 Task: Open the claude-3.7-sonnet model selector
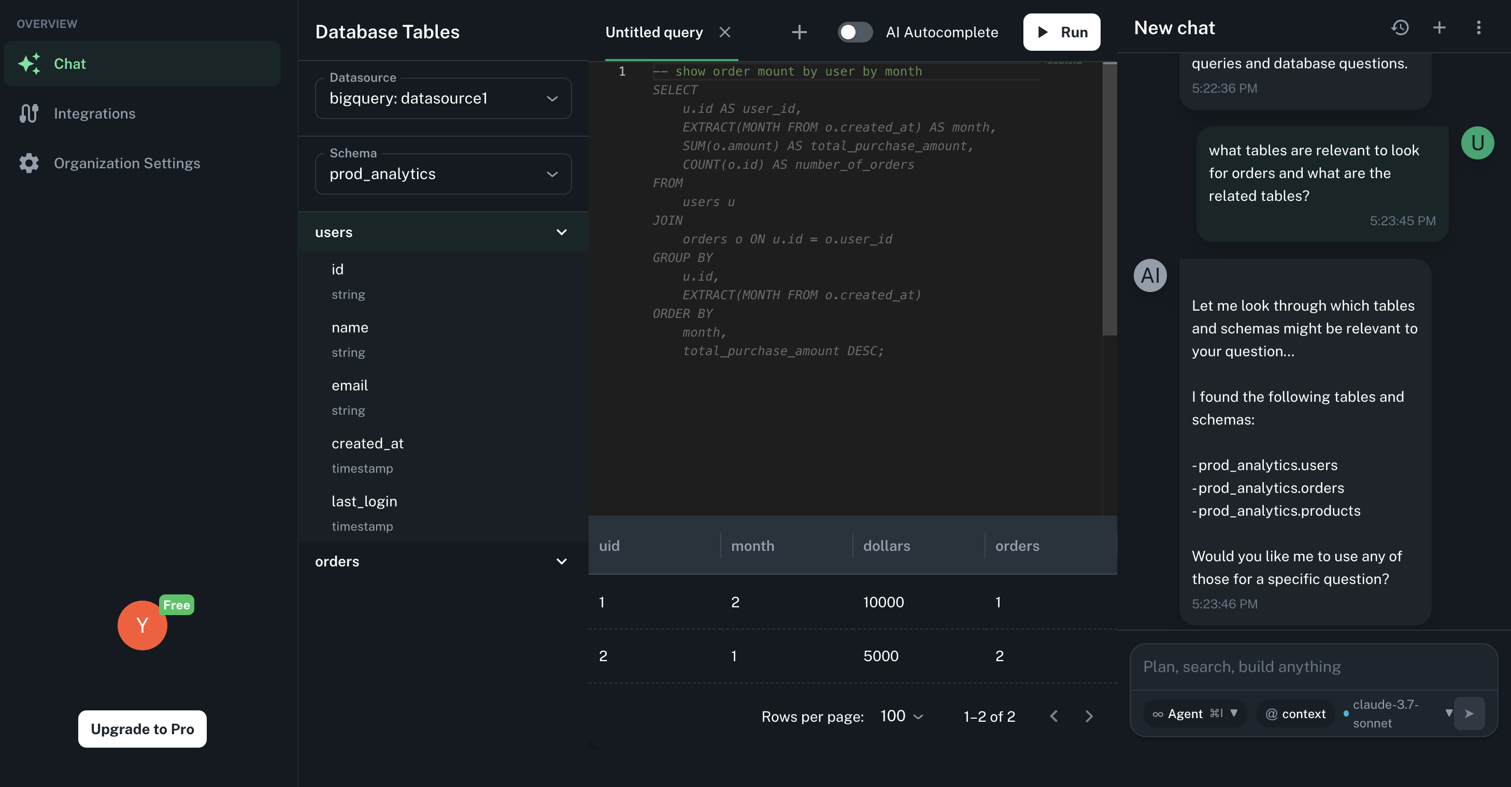(1399, 714)
